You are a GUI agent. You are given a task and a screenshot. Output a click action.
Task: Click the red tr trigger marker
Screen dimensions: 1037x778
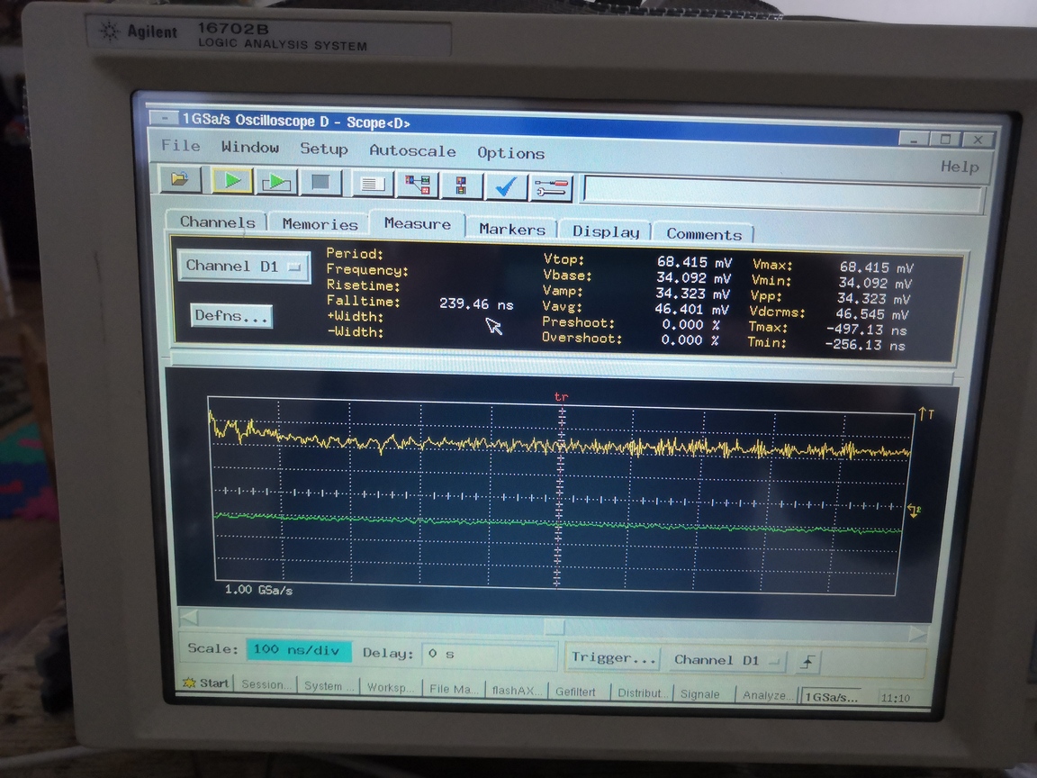(561, 397)
